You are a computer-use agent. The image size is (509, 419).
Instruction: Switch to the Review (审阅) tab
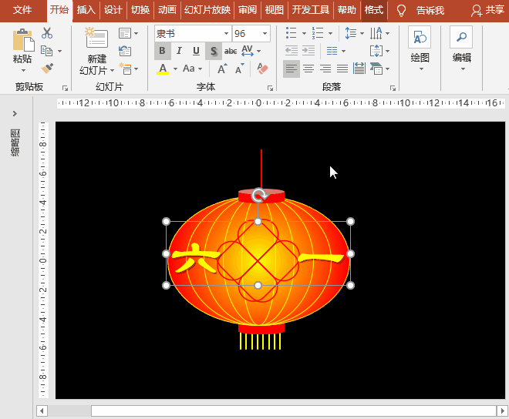coord(248,10)
